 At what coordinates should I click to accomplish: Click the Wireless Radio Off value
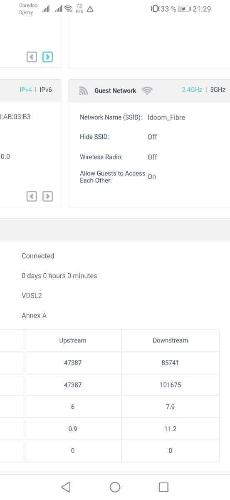pyautogui.click(x=152, y=157)
